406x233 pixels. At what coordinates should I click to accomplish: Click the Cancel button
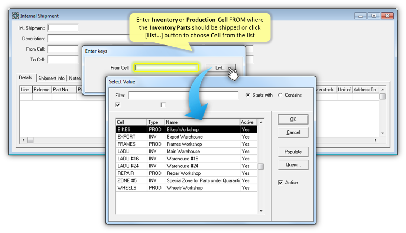[x=293, y=132]
